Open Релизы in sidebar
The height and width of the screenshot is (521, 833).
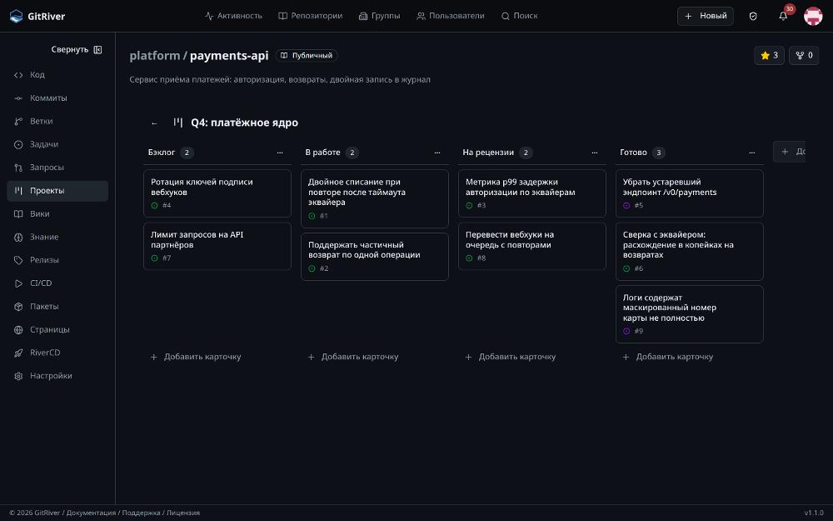(57, 260)
